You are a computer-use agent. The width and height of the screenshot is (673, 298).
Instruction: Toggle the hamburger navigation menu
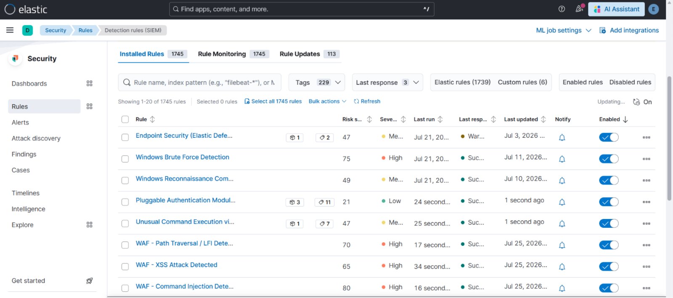pos(10,30)
